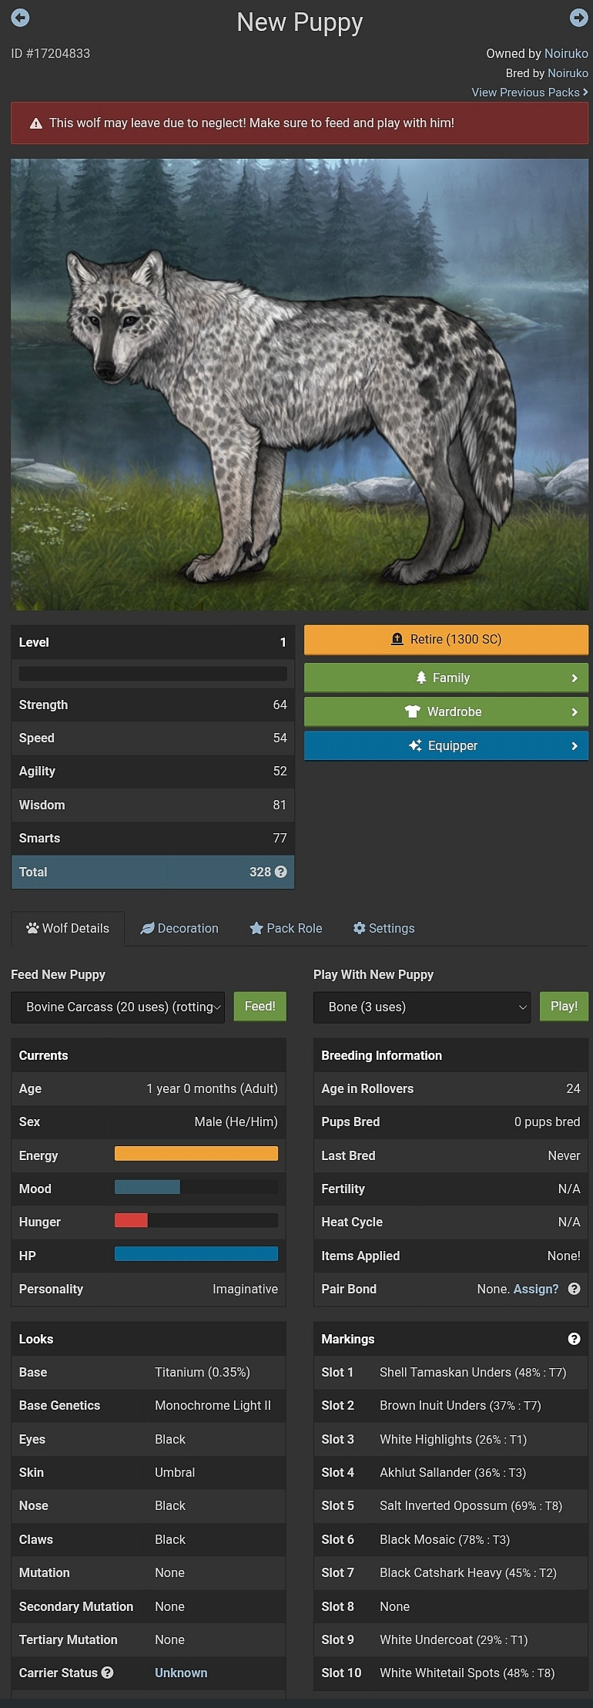Image resolution: width=593 pixels, height=1708 pixels.
Task: Click the star icon beside Pack Role
Action: click(256, 928)
